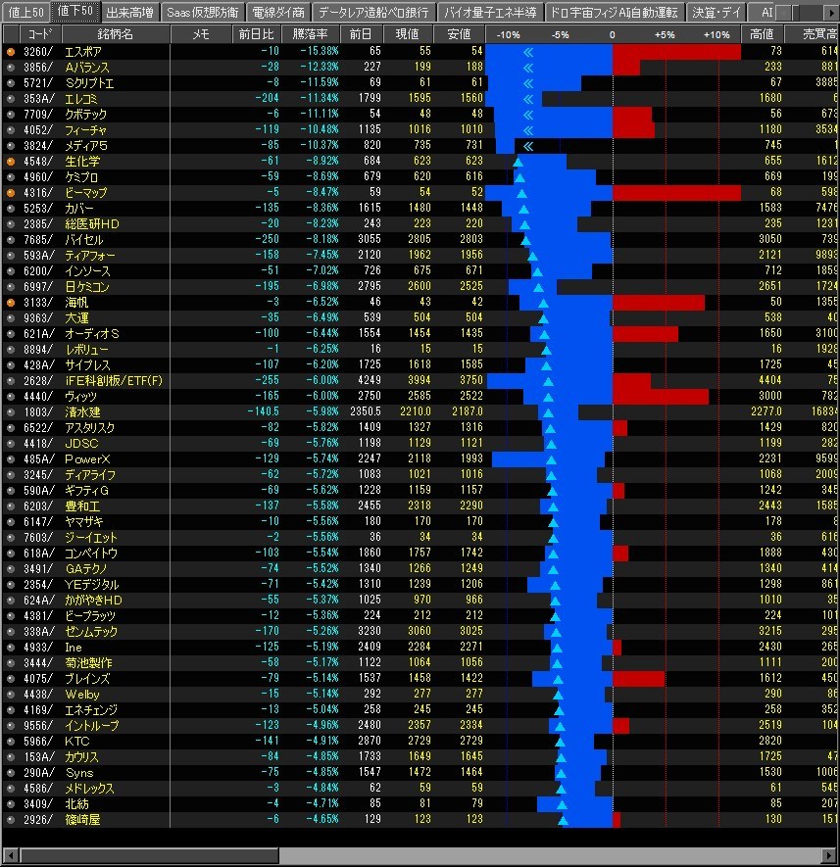Sort by the 騰落率 column header
840x867 pixels.
310,34
